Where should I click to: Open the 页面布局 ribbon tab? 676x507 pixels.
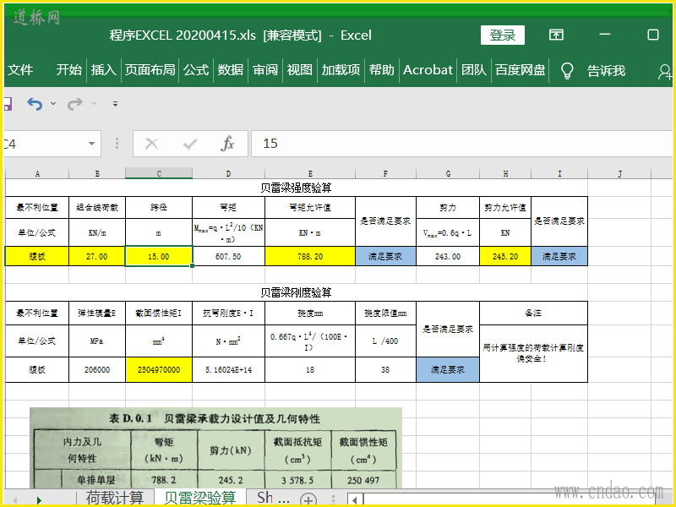coord(150,70)
